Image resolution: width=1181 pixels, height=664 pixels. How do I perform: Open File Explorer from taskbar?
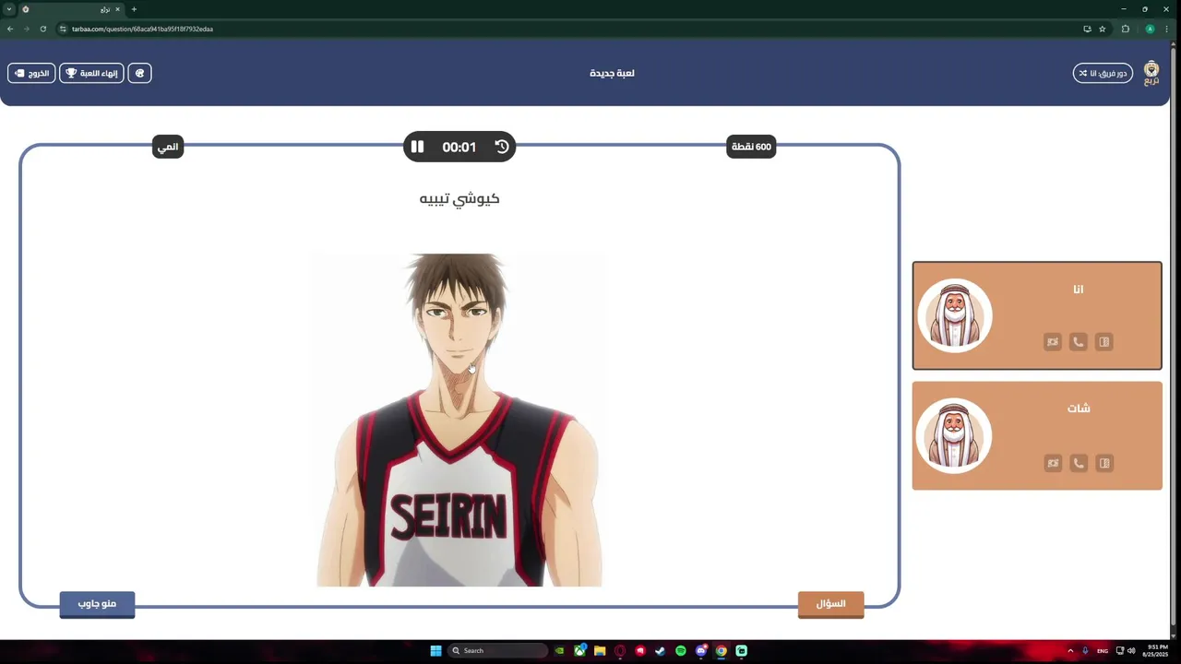[x=600, y=650]
